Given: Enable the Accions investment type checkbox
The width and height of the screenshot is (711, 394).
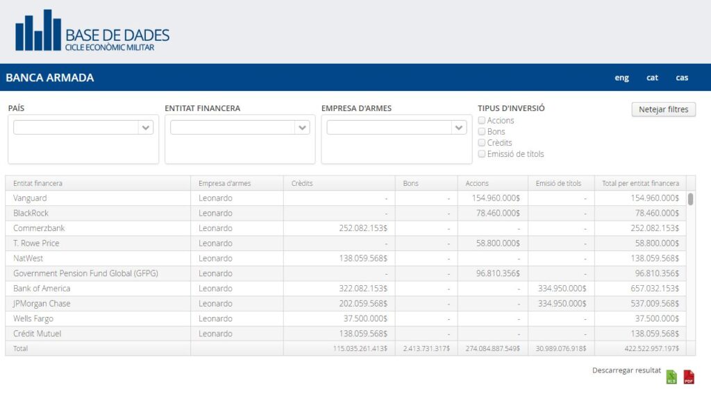Looking at the screenshot, I should point(482,121).
